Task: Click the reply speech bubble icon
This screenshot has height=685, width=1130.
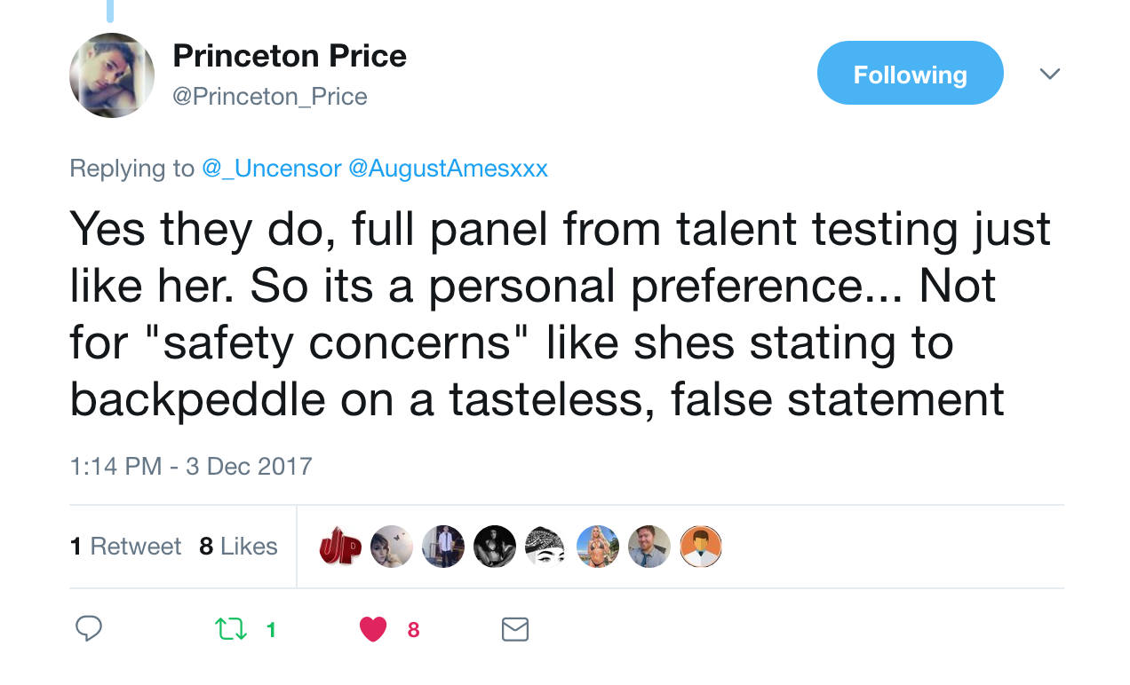Action: pyautogui.click(x=88, y=629)
